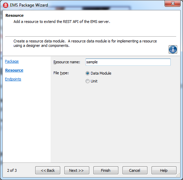Advance the wizard with Next >>
Viewport: 183px width, 180px height.
77,170
